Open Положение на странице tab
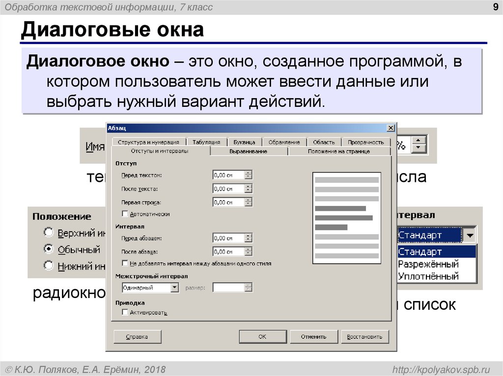Viewport: 503px width, 376px height. tap(339, 151)
